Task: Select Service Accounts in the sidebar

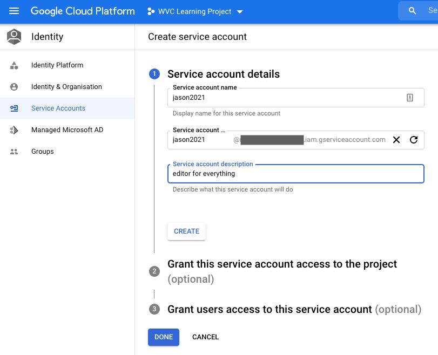Action: [58, 108]
